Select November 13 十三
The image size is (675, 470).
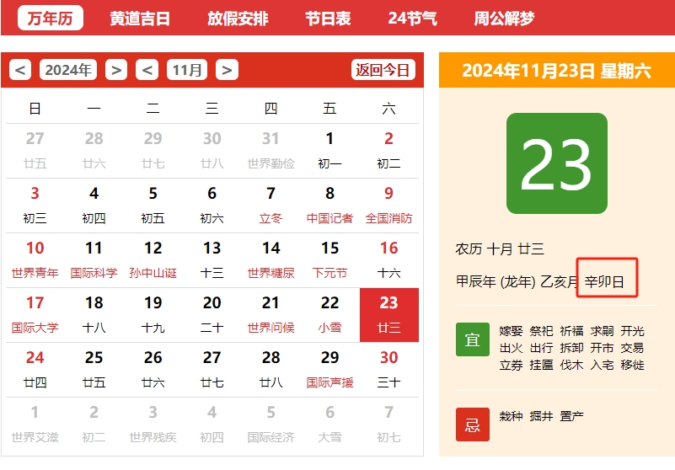[212, 260]
